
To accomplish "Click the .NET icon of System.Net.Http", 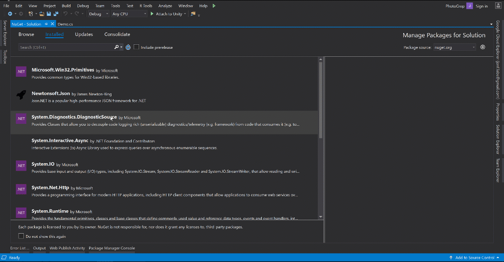I will (x=21, y=189).
